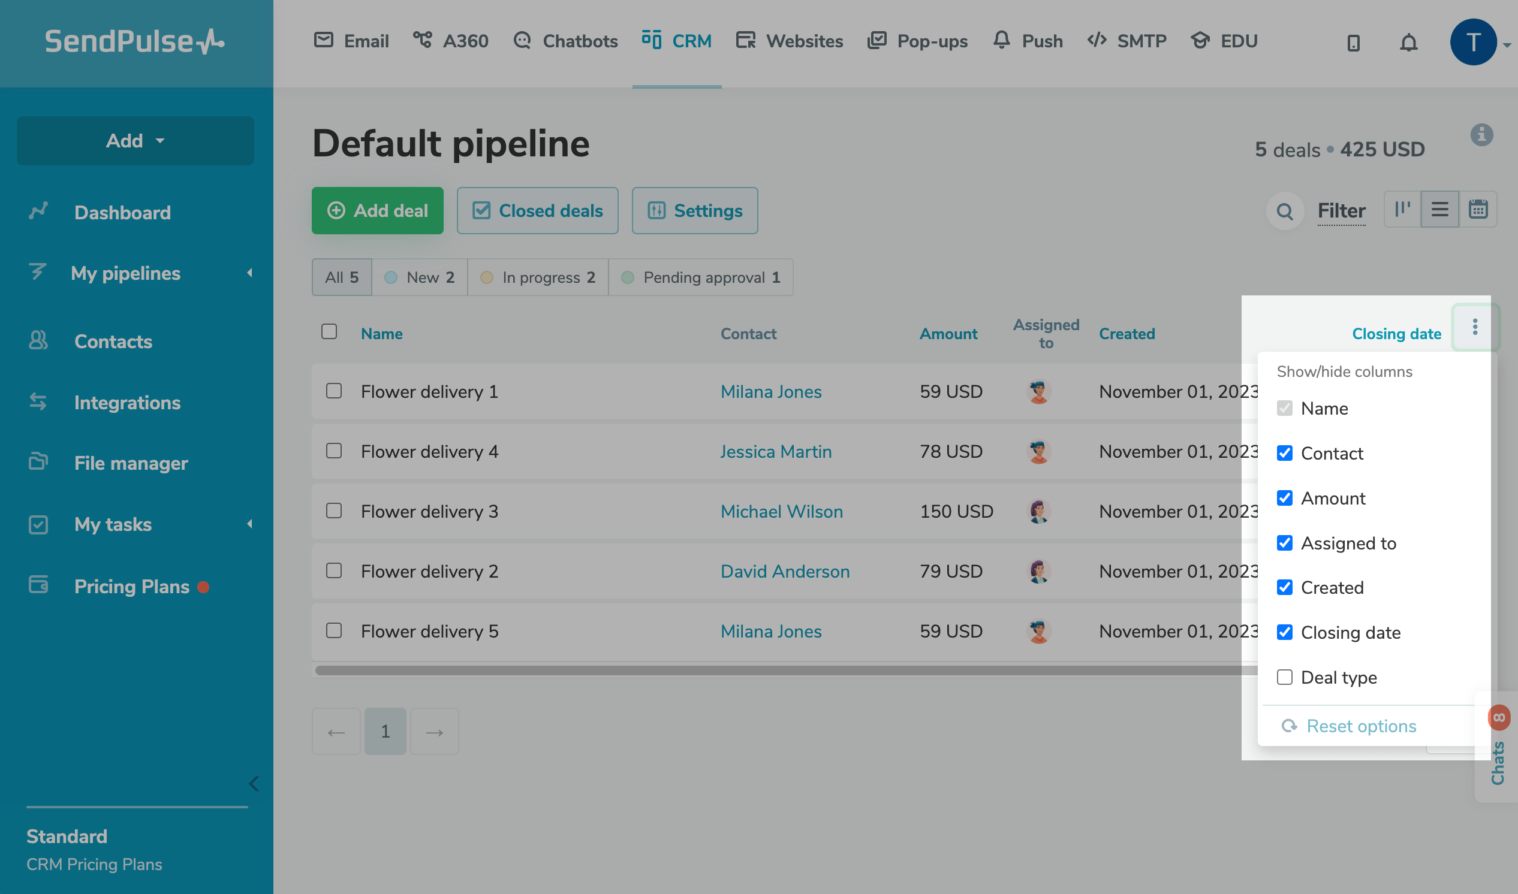The image size is (1518, 894).
Task: Go to the next page arrow
Action: click(x=434, y=732)
